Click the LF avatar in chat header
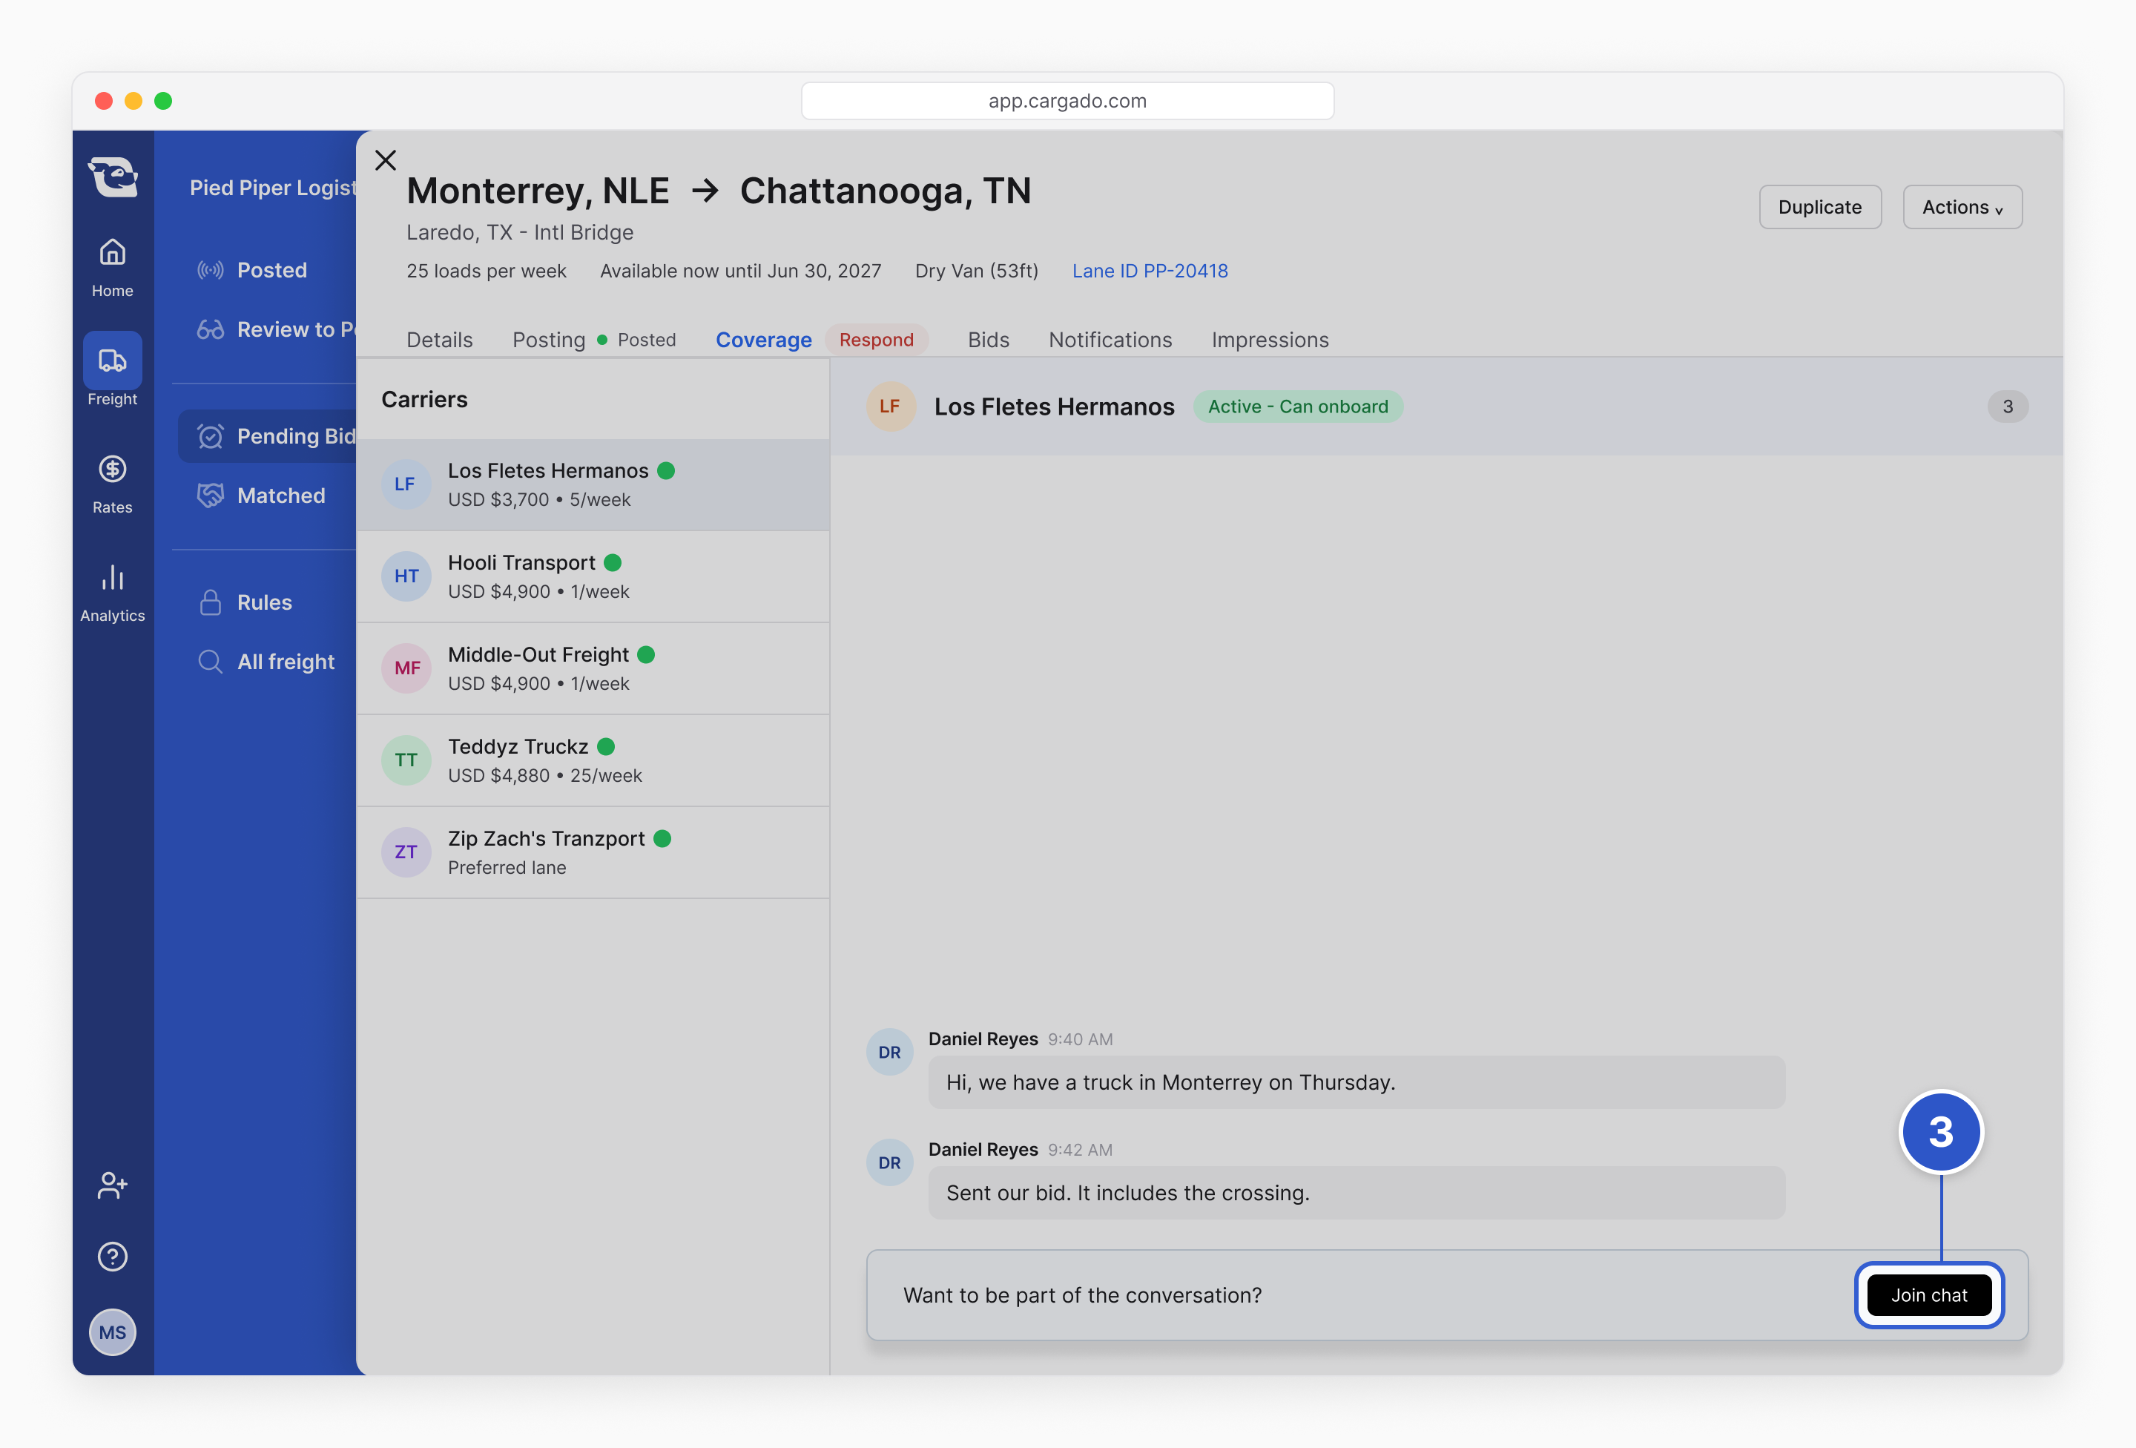This screenshot has width=2136, height=1448. tap(891, 407)
